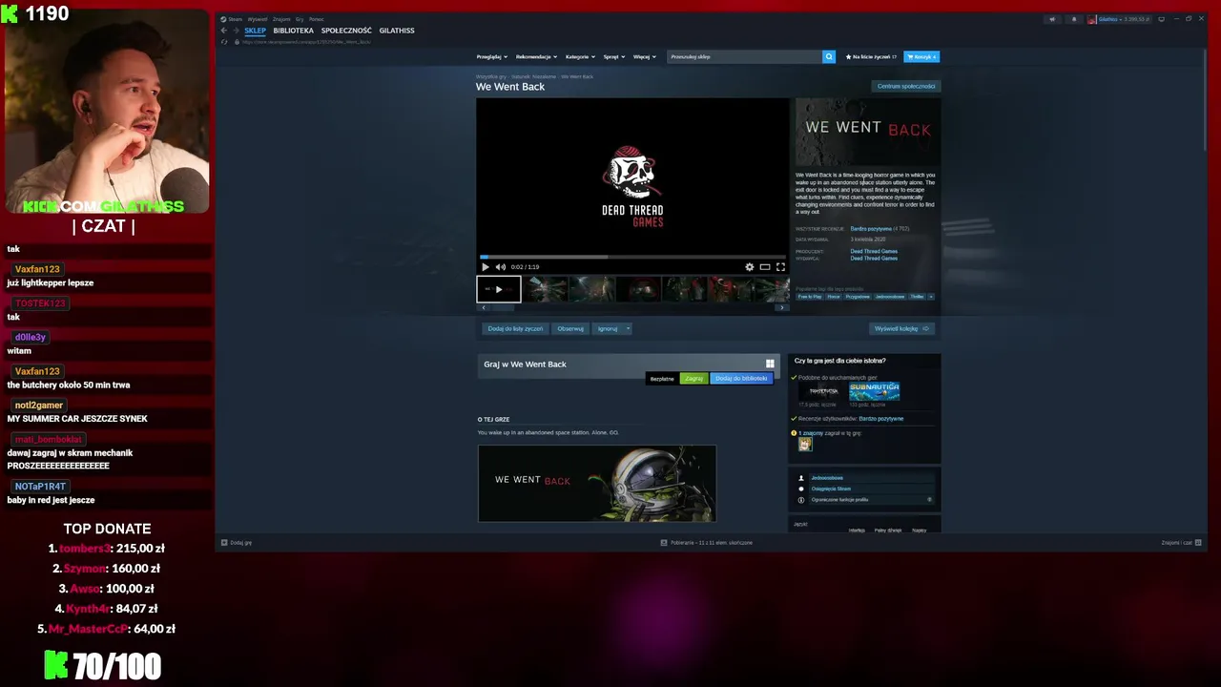
Task: Click the Dodaj grę plus icon
Action: [224, 543]
